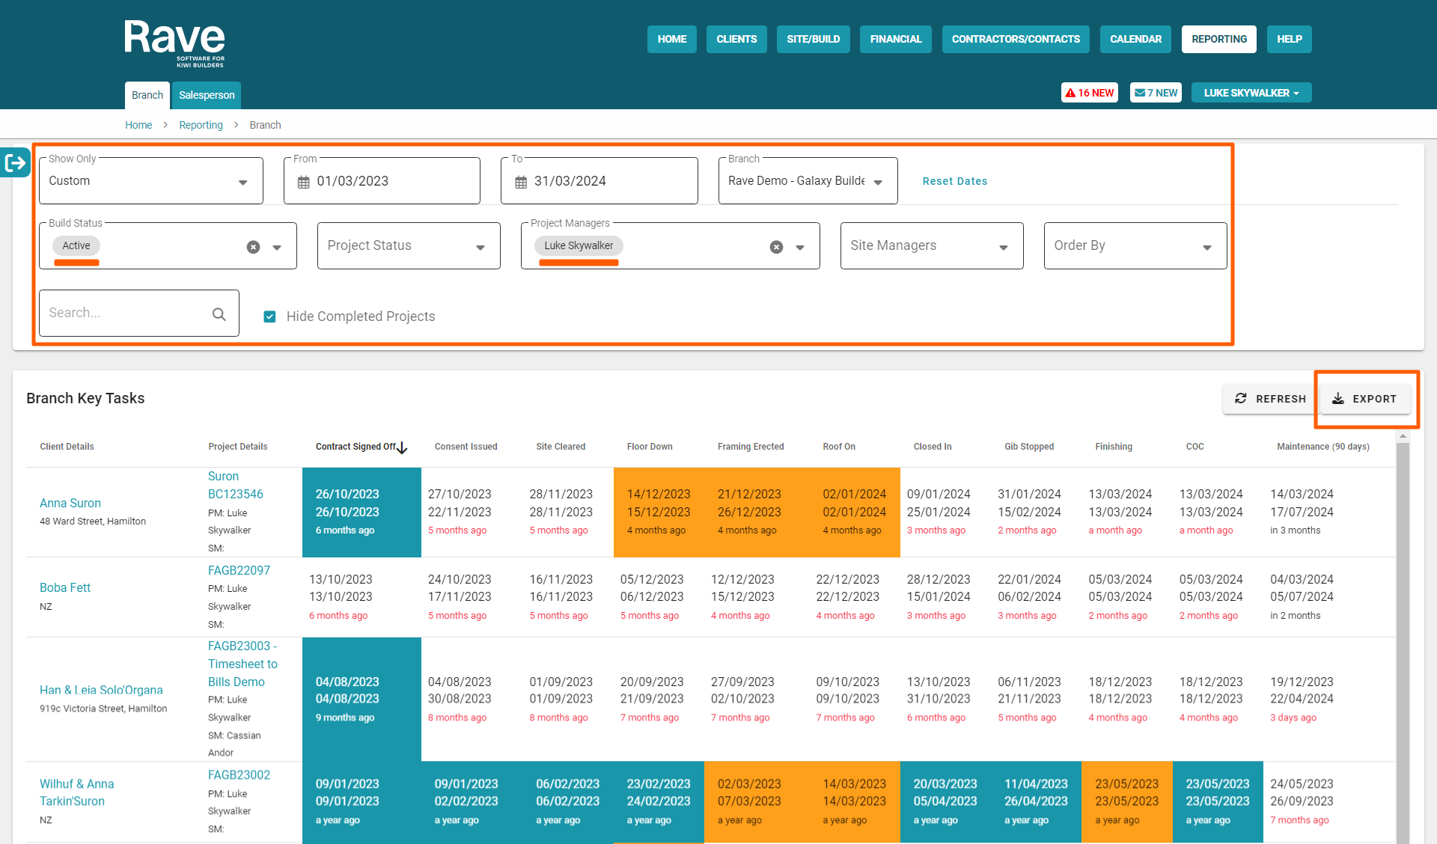Expand the Order By dropdown
Image resolution: width=1437 pixels, height=844 pixels.
pos(1206,247)
